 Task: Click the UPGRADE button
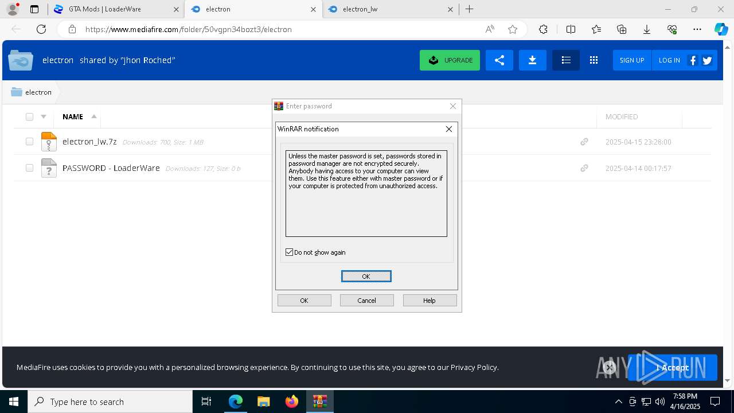coord(450,60)
